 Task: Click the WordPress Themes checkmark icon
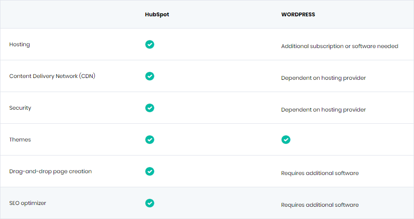[x=286, y=139]
